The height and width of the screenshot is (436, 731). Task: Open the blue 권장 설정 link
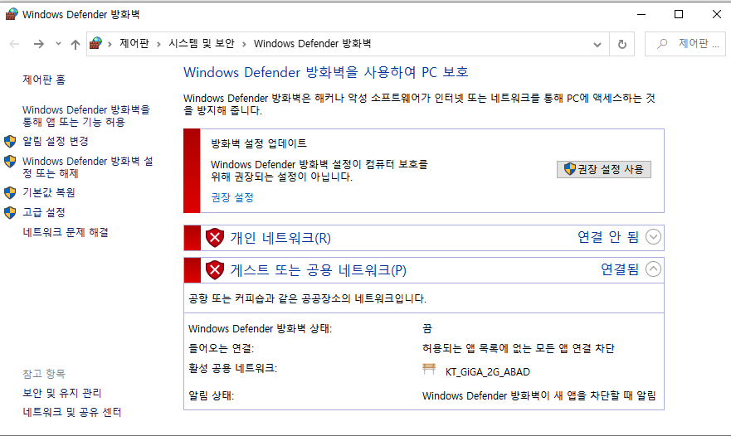[232, 197]
